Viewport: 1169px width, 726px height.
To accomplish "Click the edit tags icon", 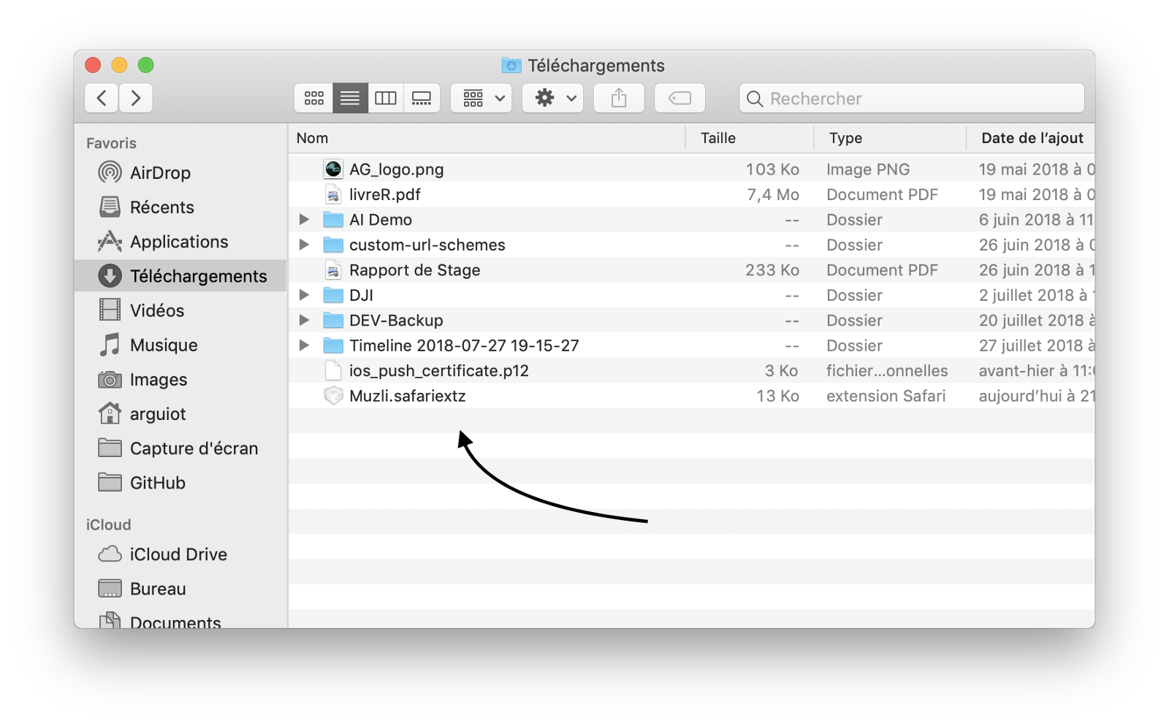I will coord(679,98).
